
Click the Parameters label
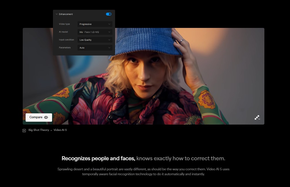click(65, 47)
